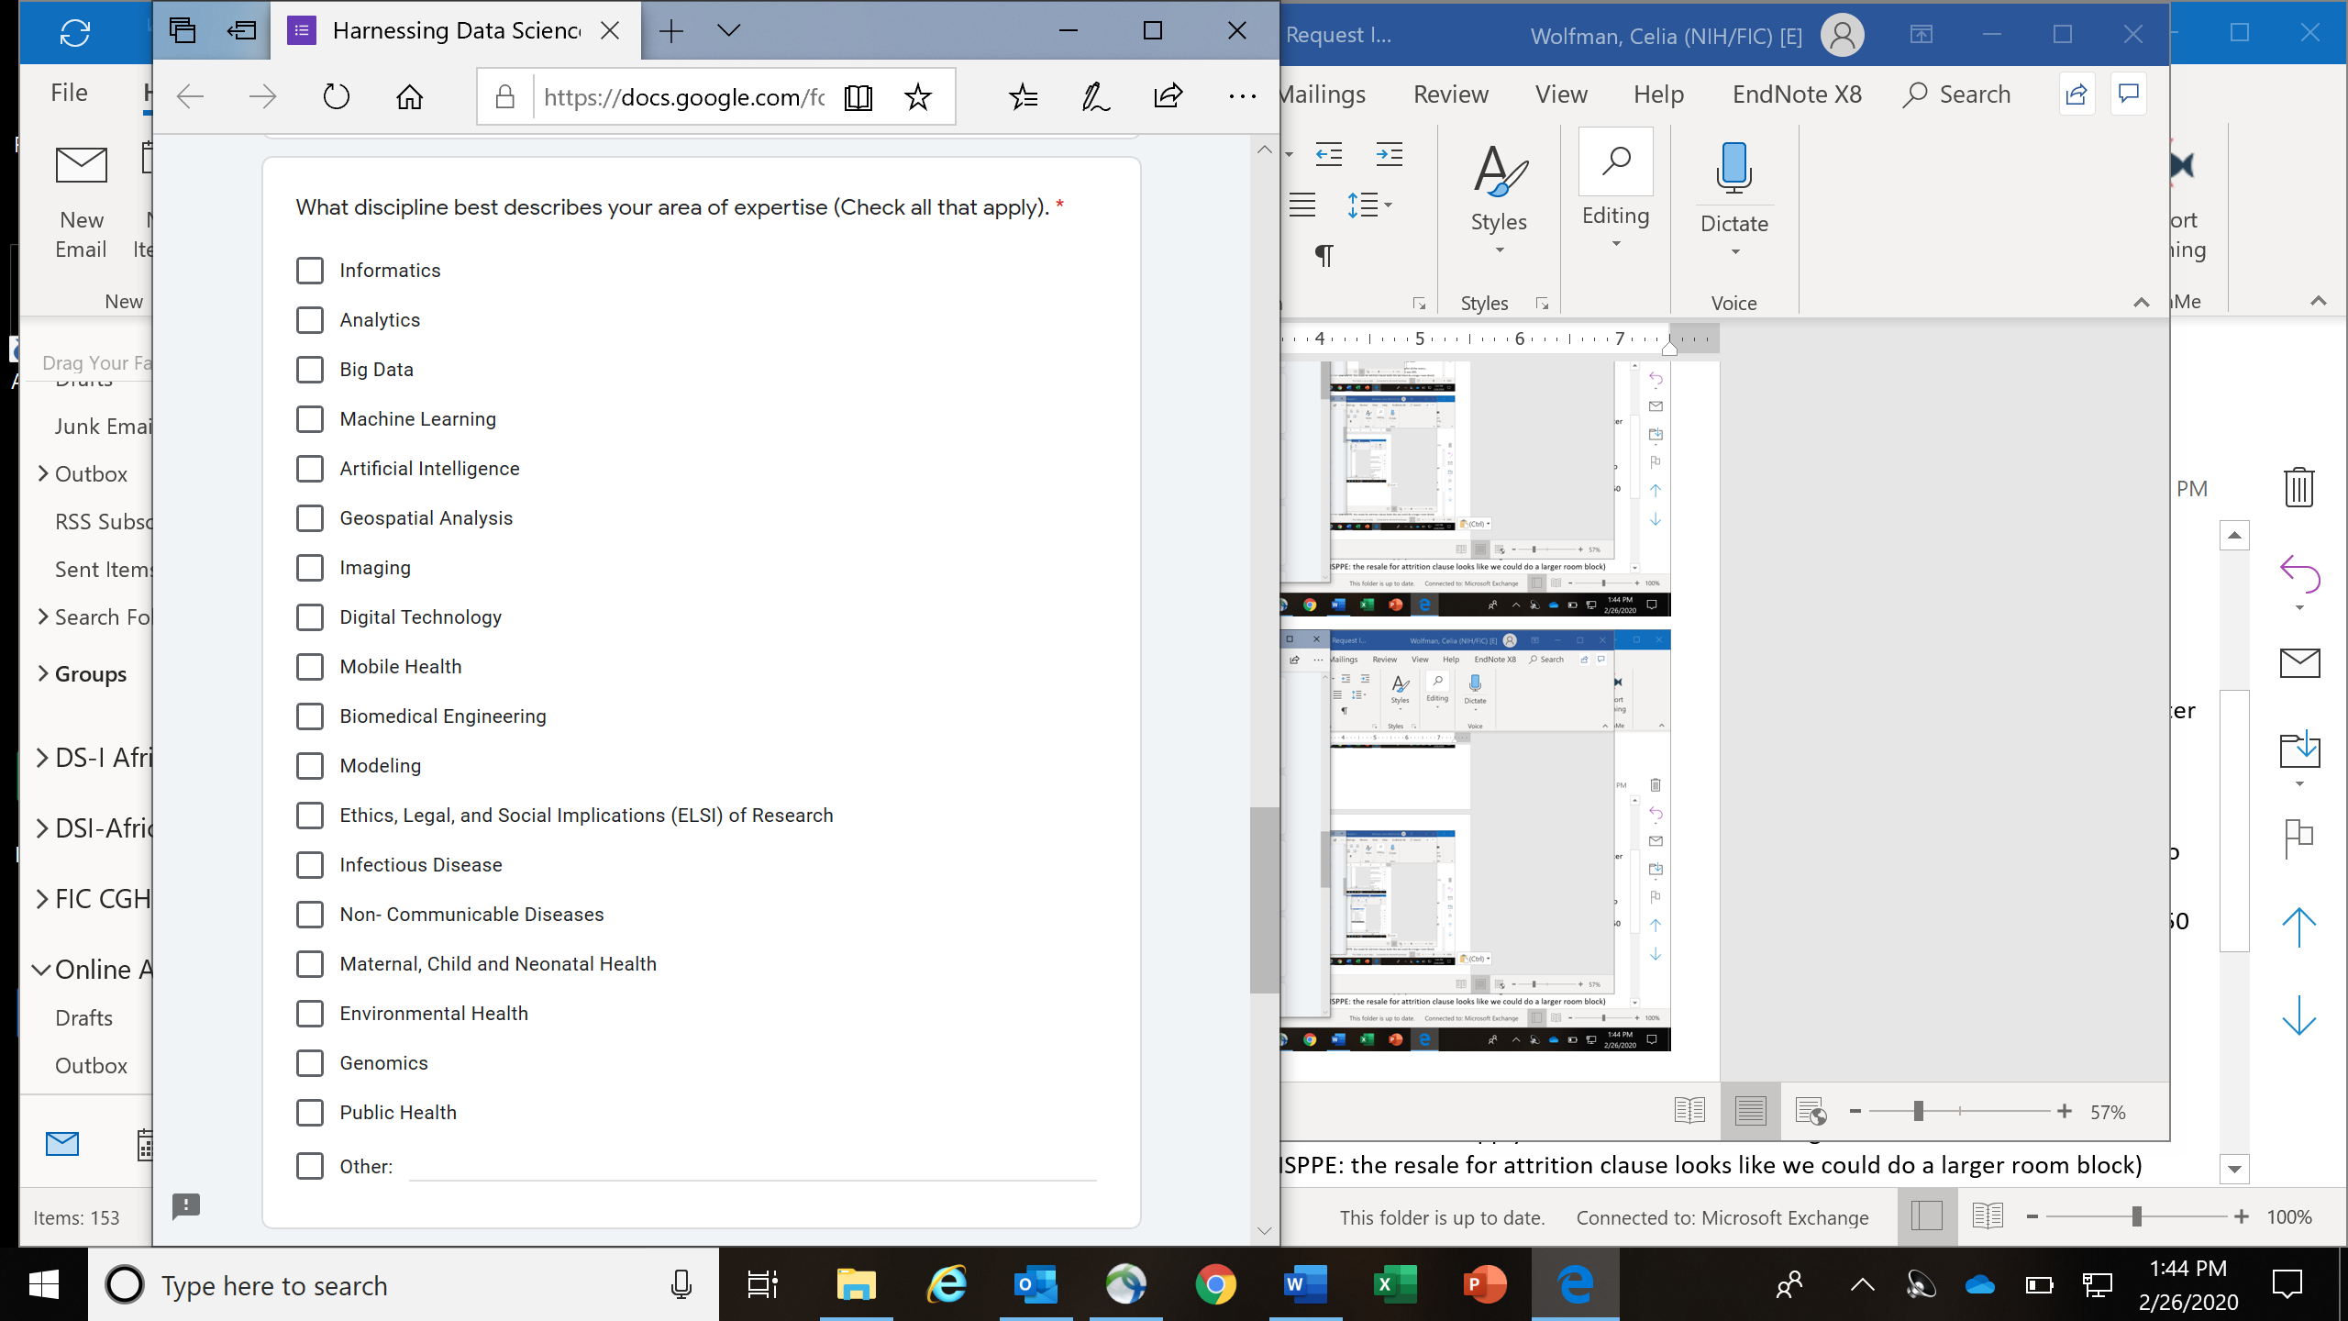Add page to favorites star icon

(917, 96)
